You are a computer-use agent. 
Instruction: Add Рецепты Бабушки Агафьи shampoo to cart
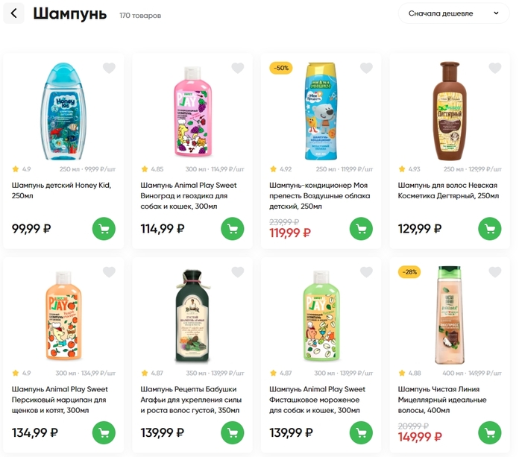click(x=233, y=432)
